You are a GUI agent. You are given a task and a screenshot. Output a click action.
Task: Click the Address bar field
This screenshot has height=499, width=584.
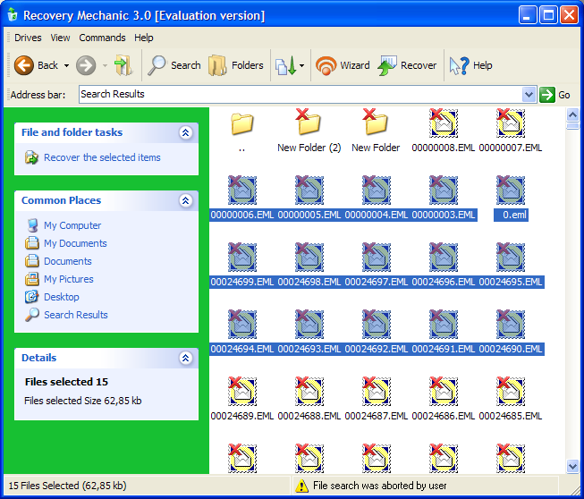[300, 94]
